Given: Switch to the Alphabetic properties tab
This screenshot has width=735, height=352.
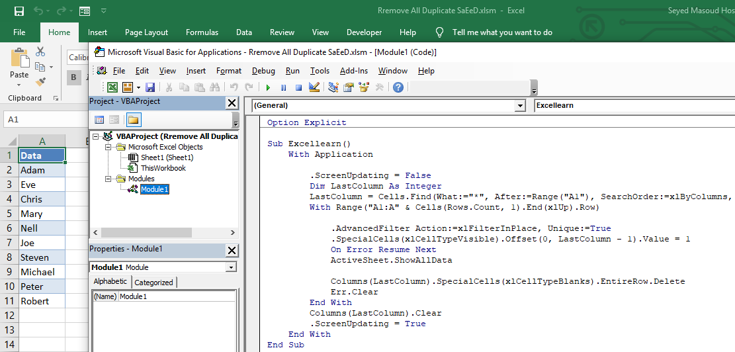Looking at the screenshot, I should 110,282.
